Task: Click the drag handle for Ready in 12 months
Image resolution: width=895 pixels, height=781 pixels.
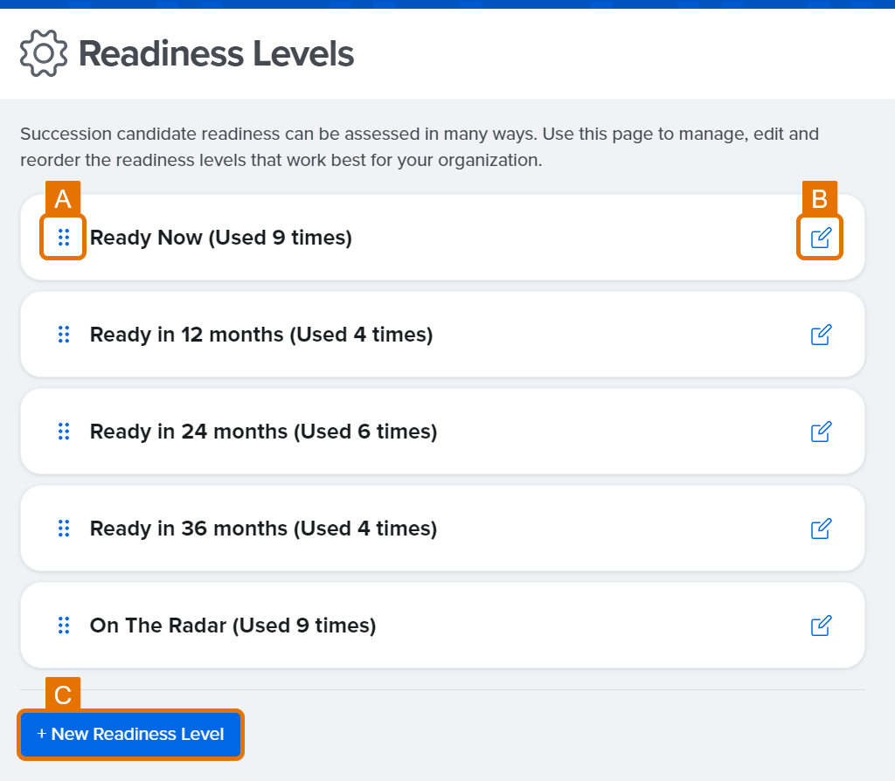Action: coord(63,335)
